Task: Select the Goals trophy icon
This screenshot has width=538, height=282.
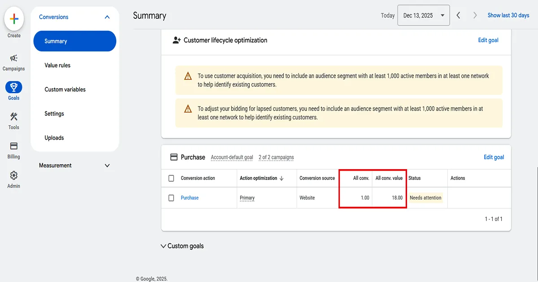Action: [x=14, y=88]
